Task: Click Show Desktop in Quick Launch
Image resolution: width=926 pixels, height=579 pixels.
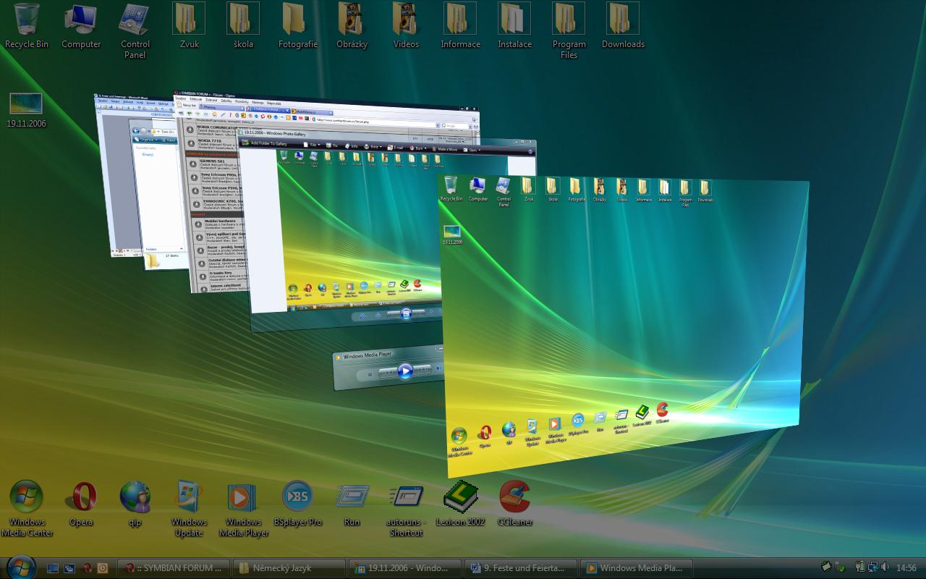Action: (53, 568)
